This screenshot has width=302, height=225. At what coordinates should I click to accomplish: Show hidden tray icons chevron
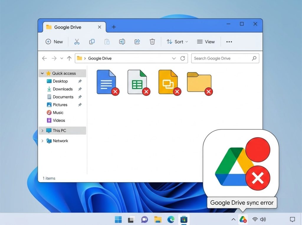(234, 219)
